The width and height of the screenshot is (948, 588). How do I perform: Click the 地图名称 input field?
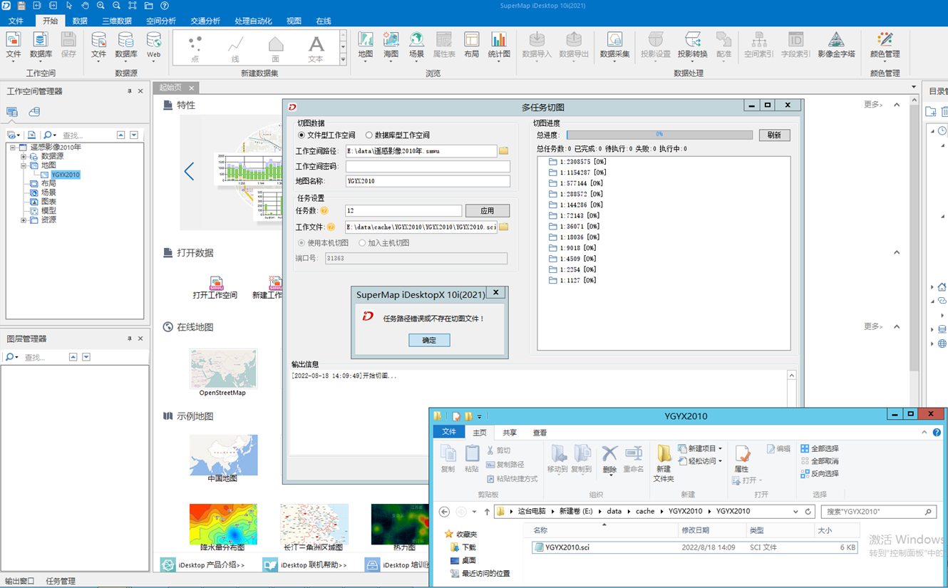[428, 181]
